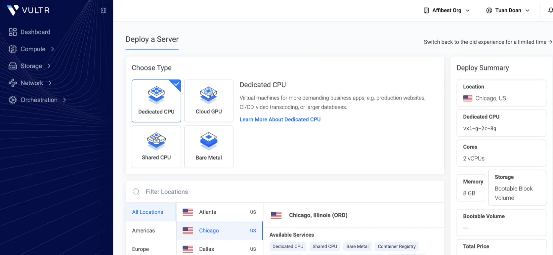Click the Atlanta US flag icon

coord(188,212)
